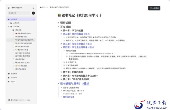
Task: Click the outline line 3.学习的敏感期
Action: tap(72, 65)
